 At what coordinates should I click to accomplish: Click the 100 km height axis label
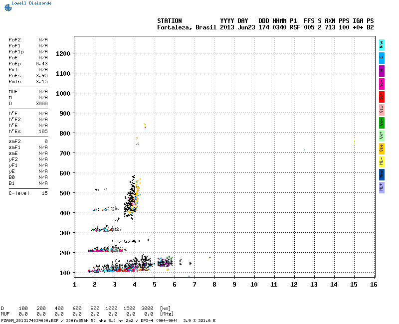click(65, 273)
